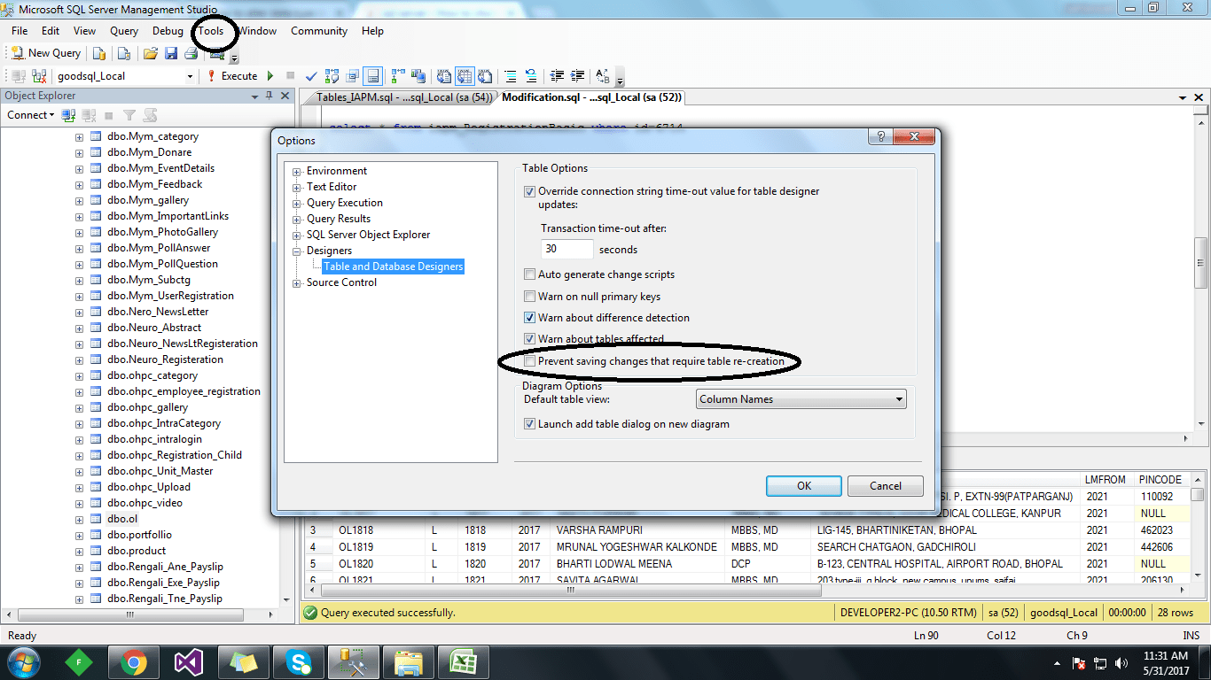Click the Object Explorer filter funnel icon

(129, 115)
